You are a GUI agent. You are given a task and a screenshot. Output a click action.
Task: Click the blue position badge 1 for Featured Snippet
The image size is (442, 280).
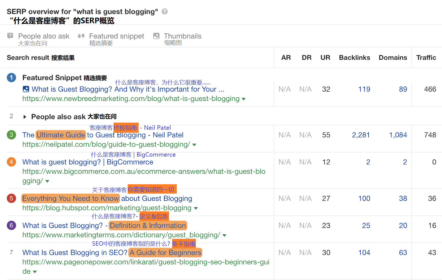pyautogui.click(x=11, y=78)
